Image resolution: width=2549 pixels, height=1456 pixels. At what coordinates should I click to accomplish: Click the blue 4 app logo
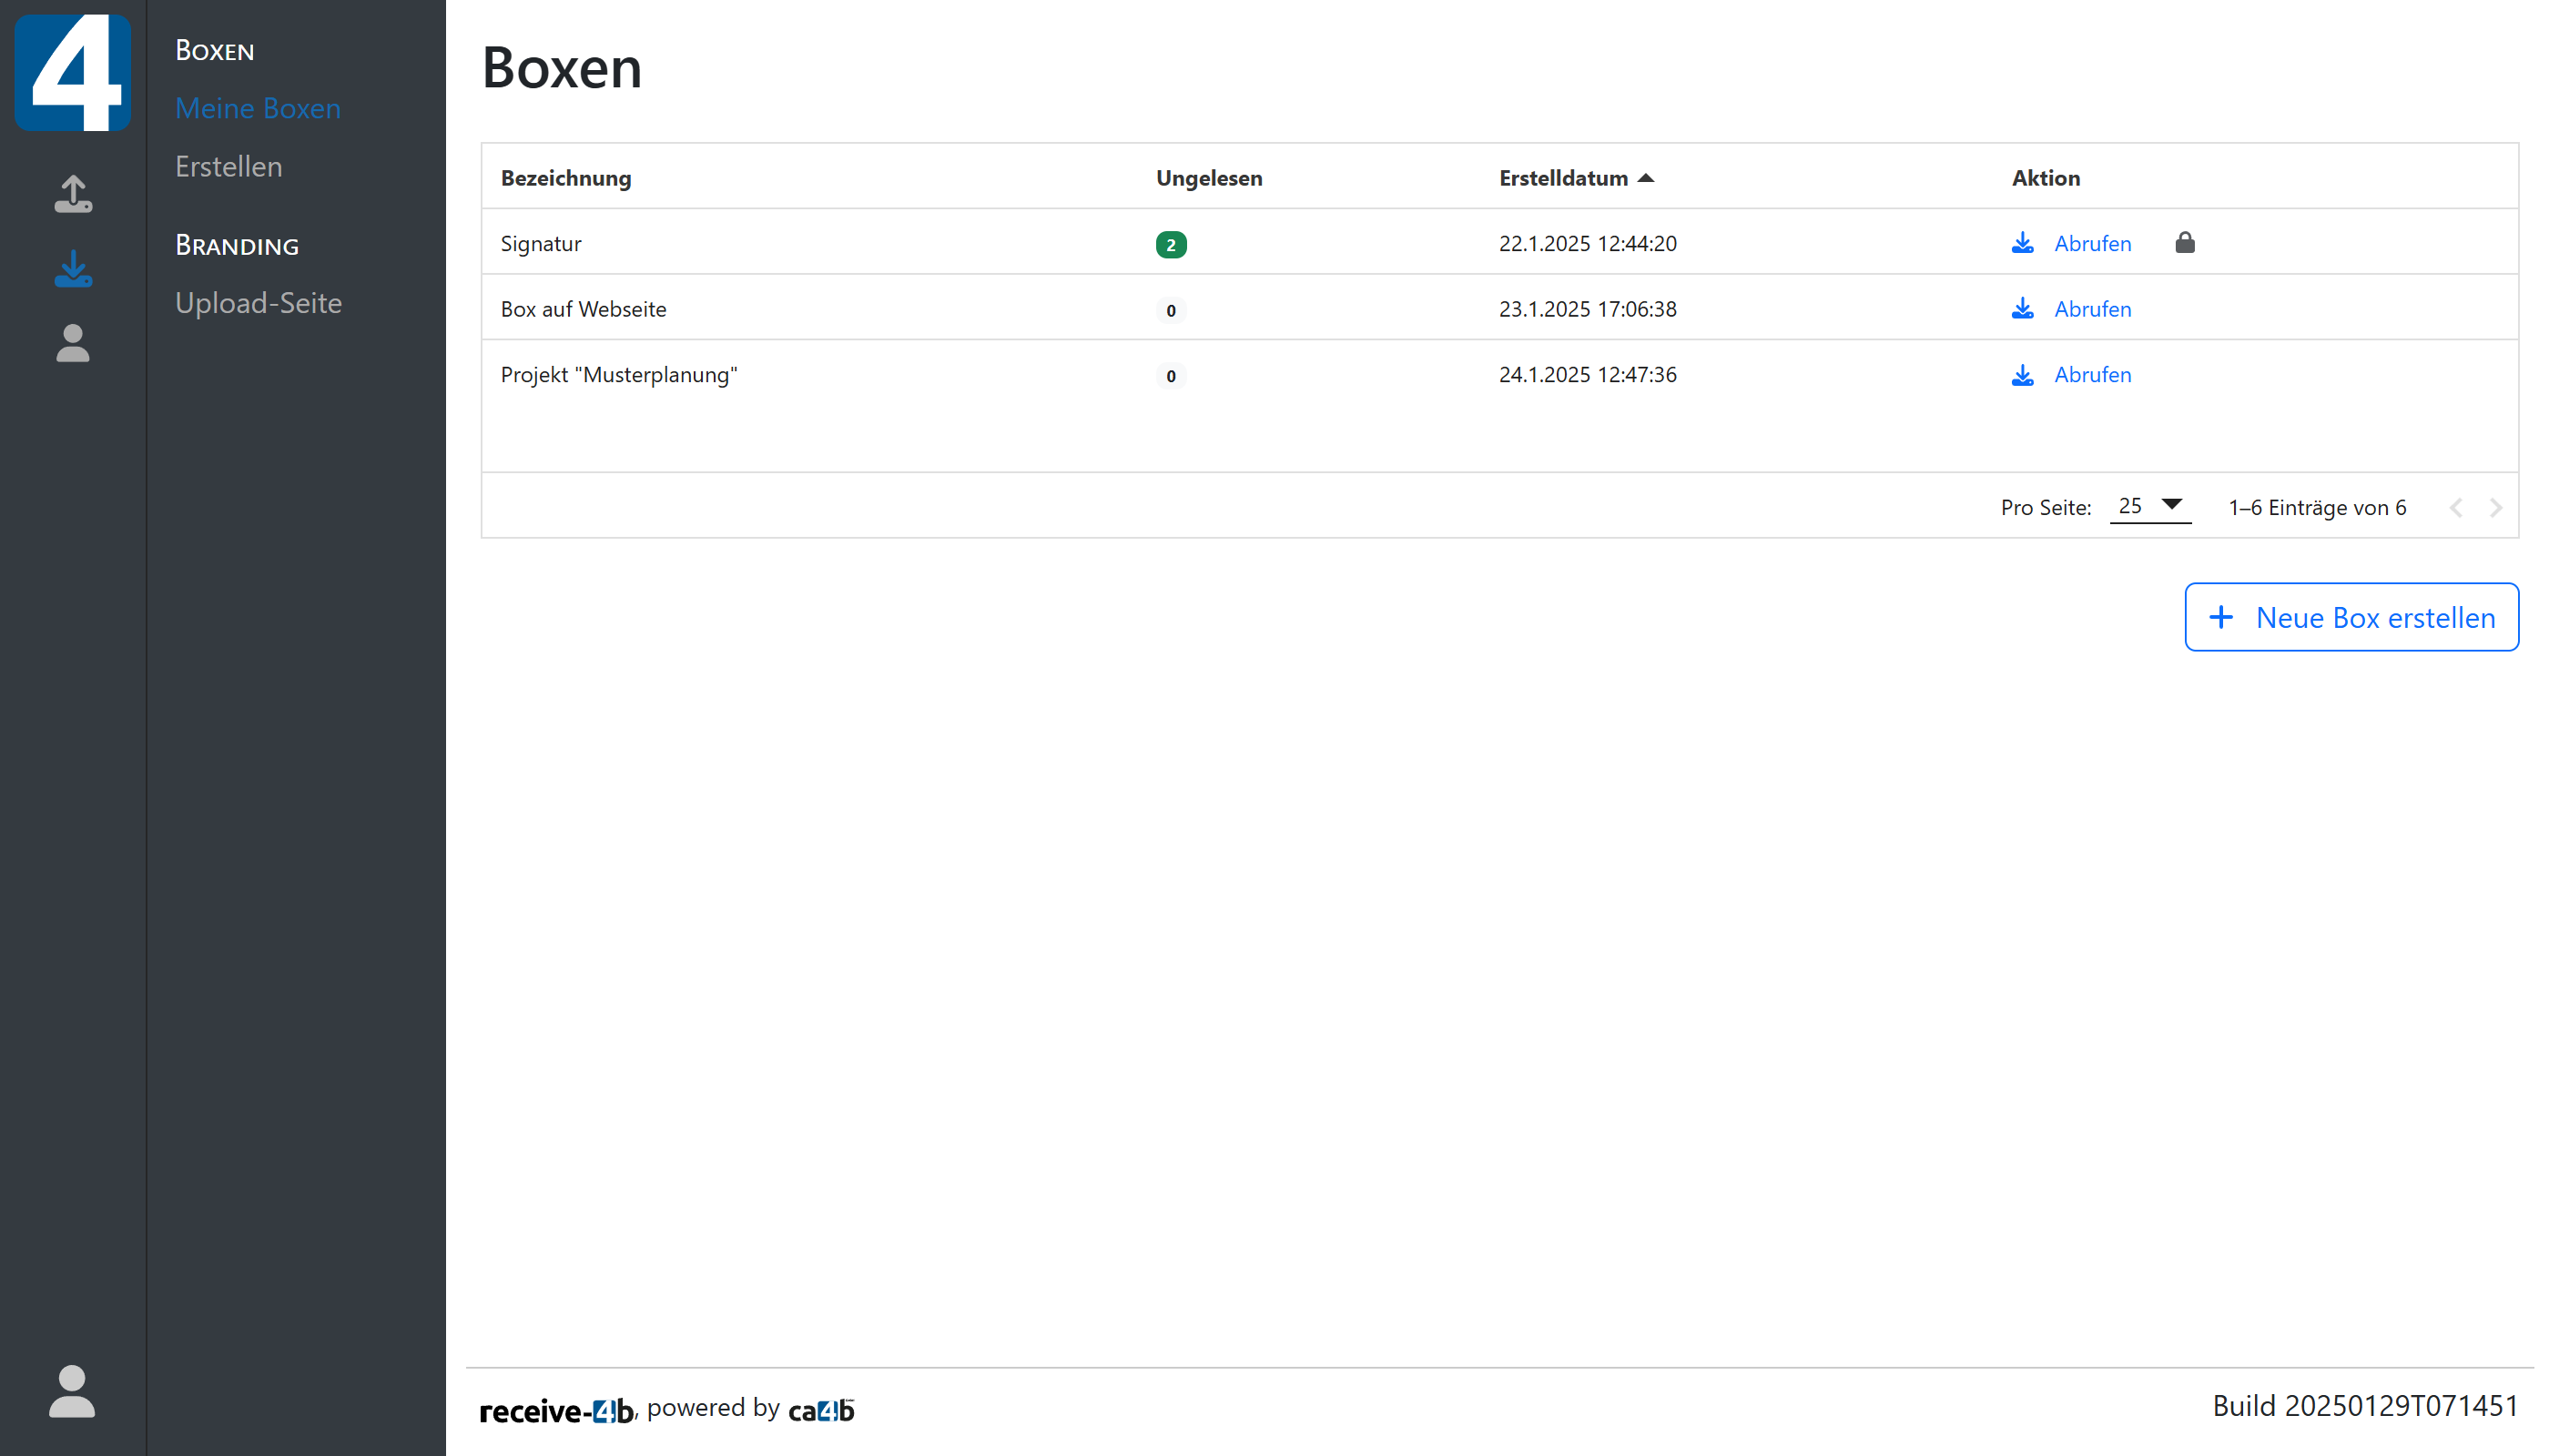(x=73, y=72)
